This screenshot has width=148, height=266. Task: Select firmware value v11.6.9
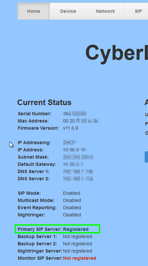[71, 128]
